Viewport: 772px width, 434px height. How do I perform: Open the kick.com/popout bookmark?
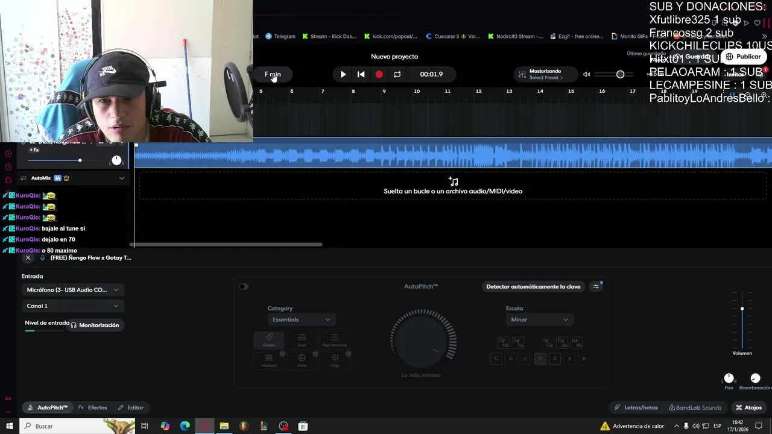tap(391, 36)
